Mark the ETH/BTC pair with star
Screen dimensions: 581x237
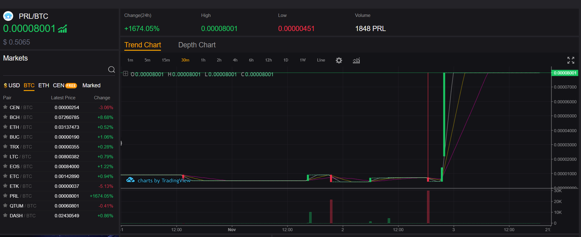click(5, 127)
